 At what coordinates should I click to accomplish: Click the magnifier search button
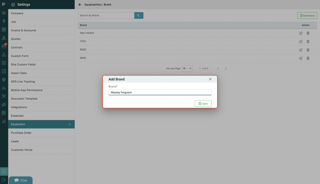[x=139, y=16]
